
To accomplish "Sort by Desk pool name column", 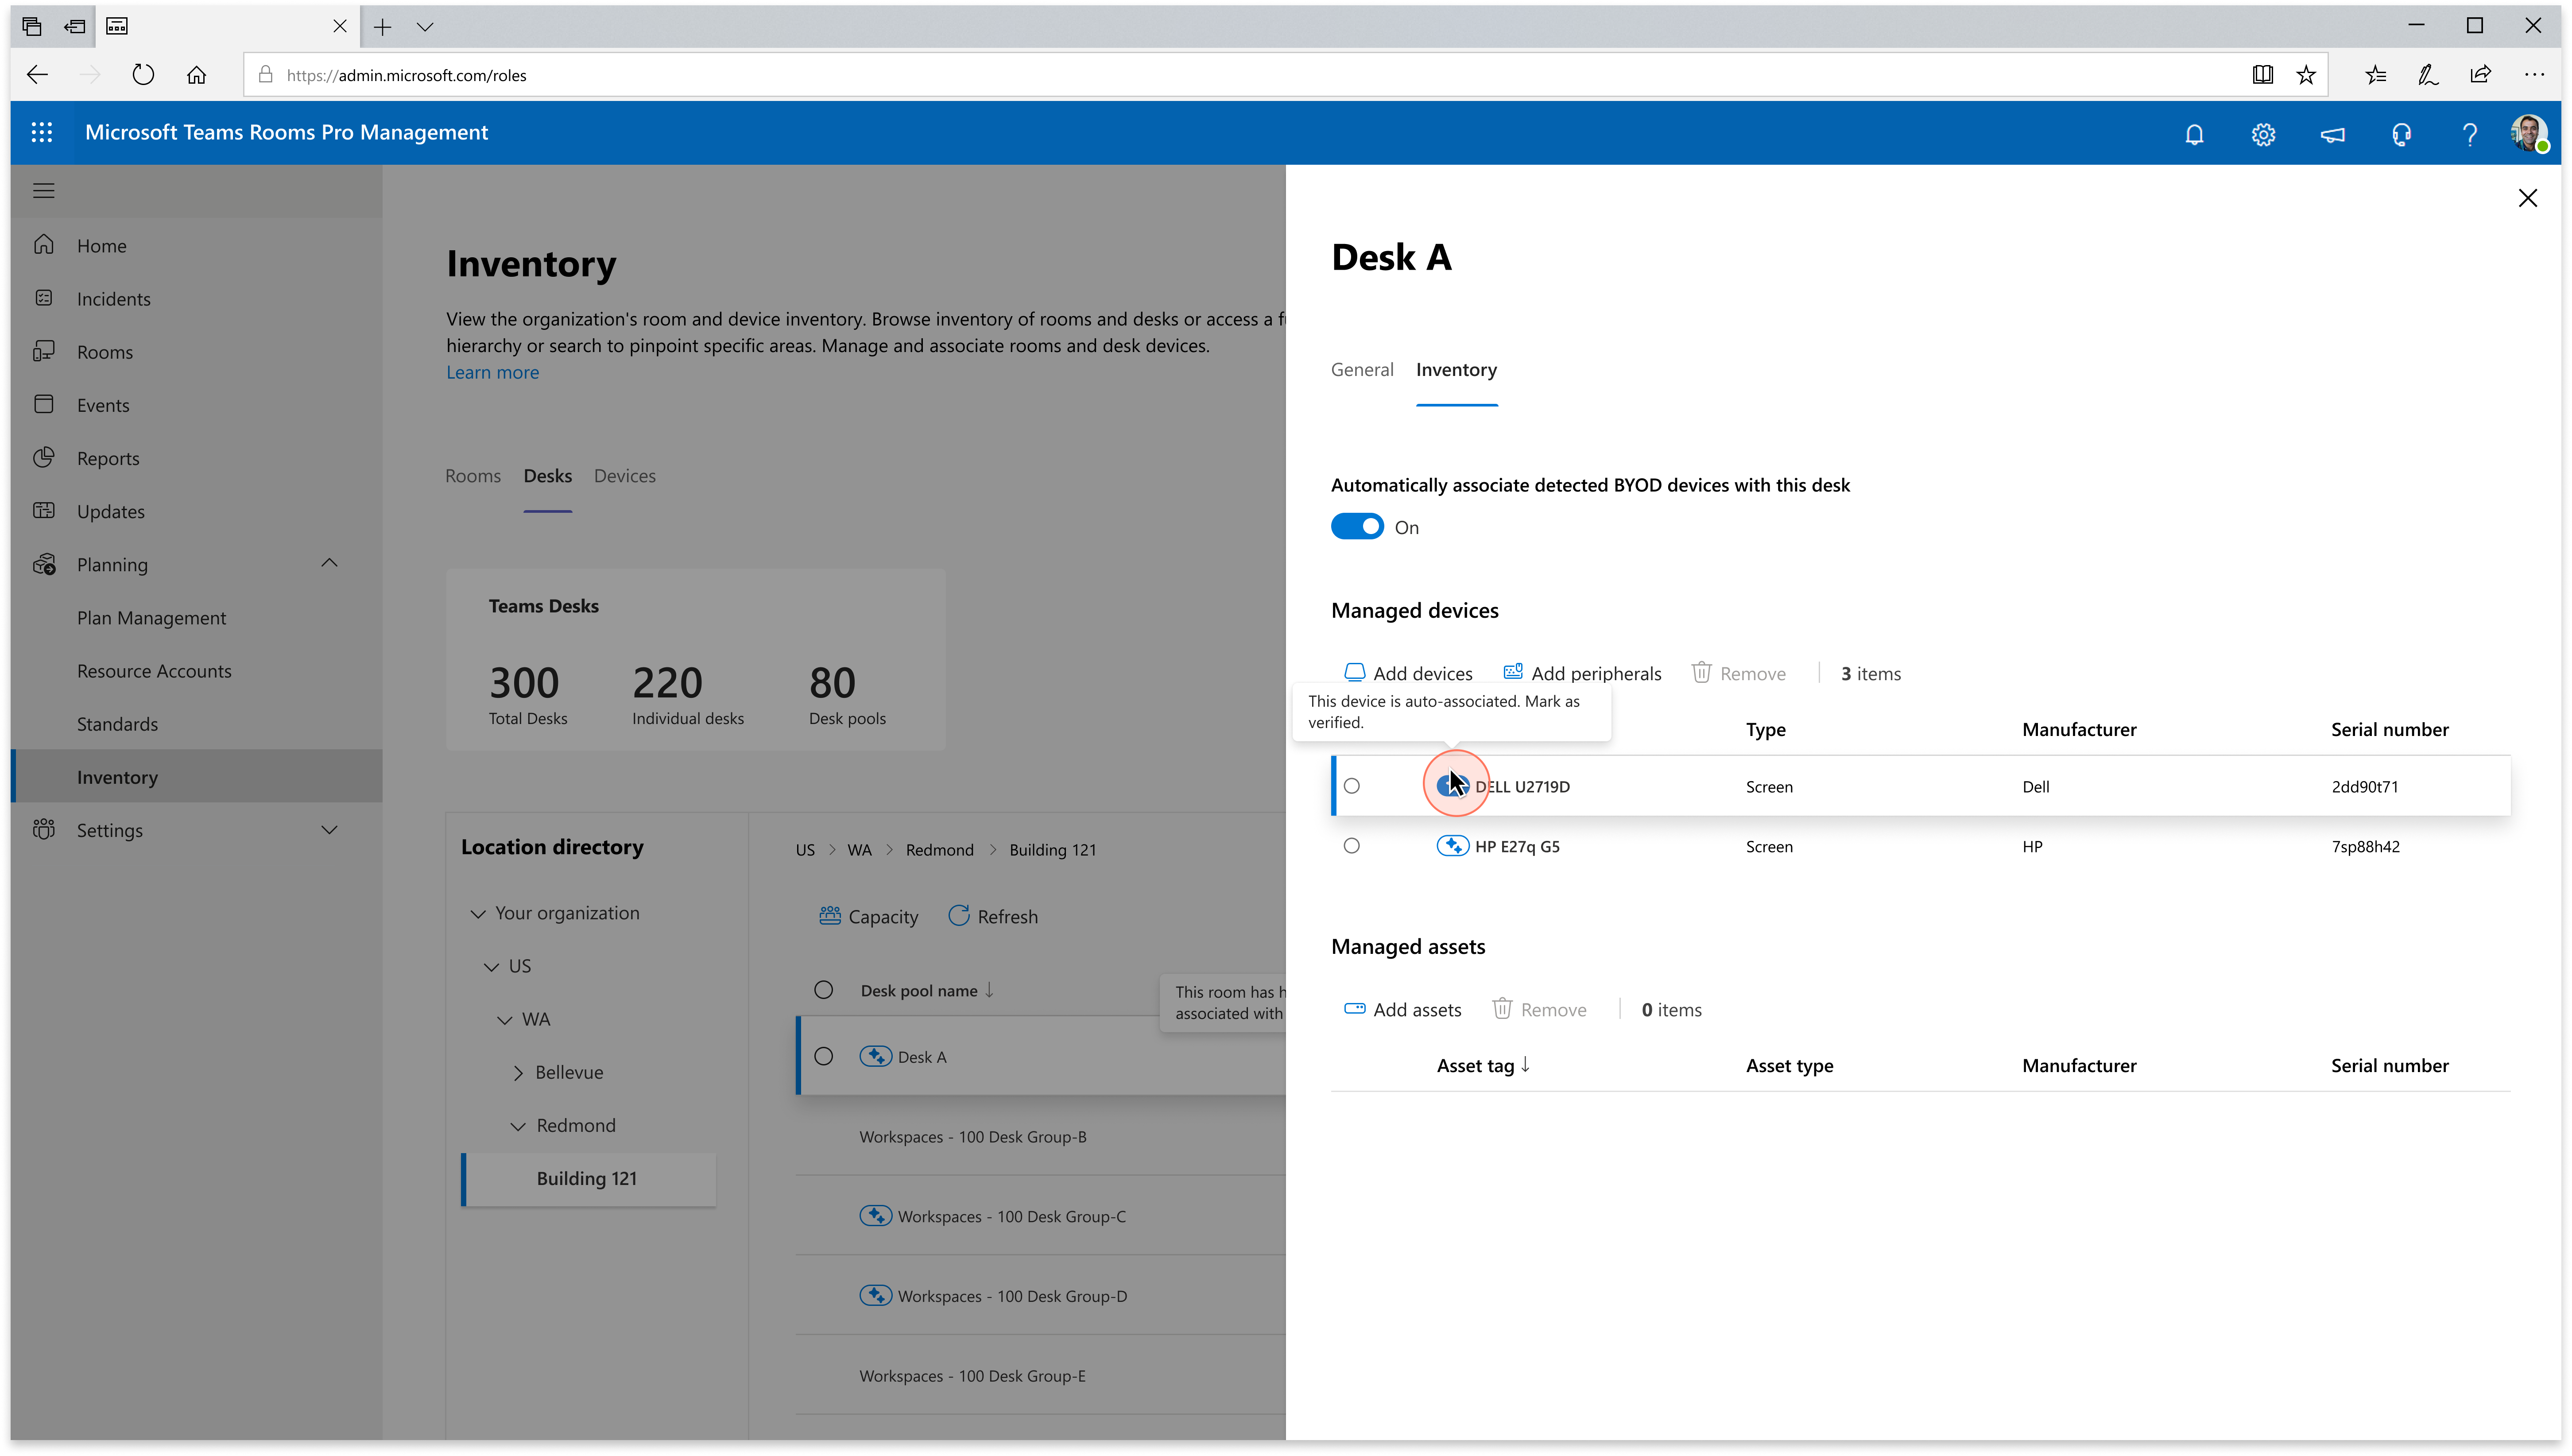I will point(927,990).
